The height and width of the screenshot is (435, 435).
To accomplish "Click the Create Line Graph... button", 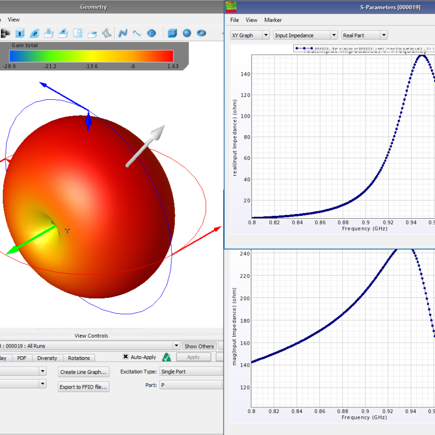I will click(x=83, y=372).
